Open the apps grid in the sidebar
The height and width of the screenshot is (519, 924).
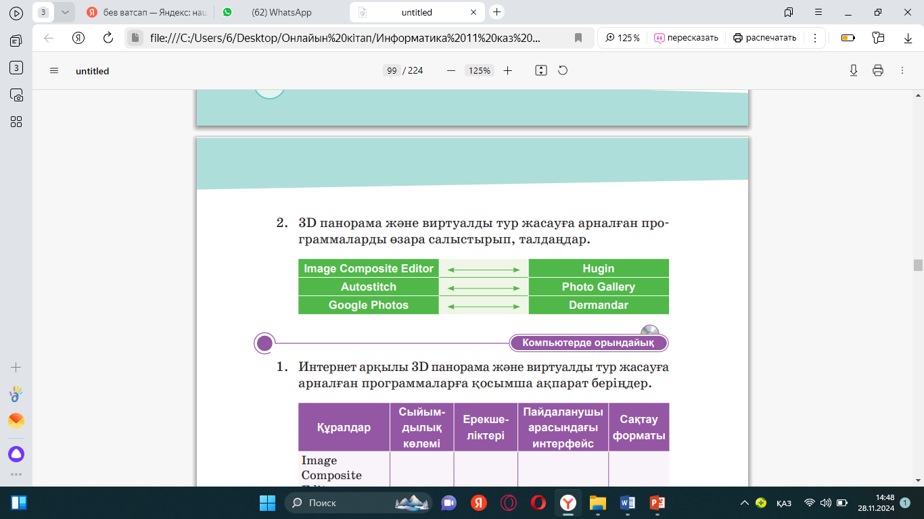pos(16,122)
